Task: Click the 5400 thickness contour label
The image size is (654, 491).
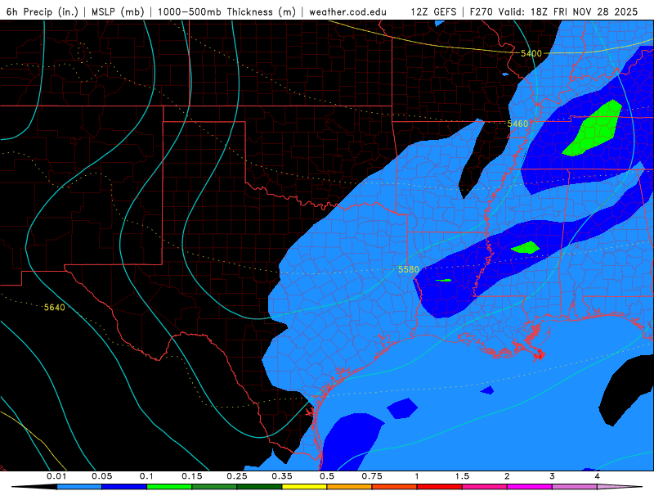Action: (531, 53)
